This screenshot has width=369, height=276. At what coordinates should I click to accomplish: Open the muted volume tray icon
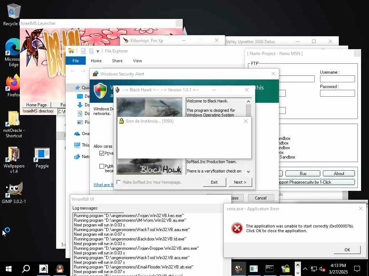pos(323,269)
